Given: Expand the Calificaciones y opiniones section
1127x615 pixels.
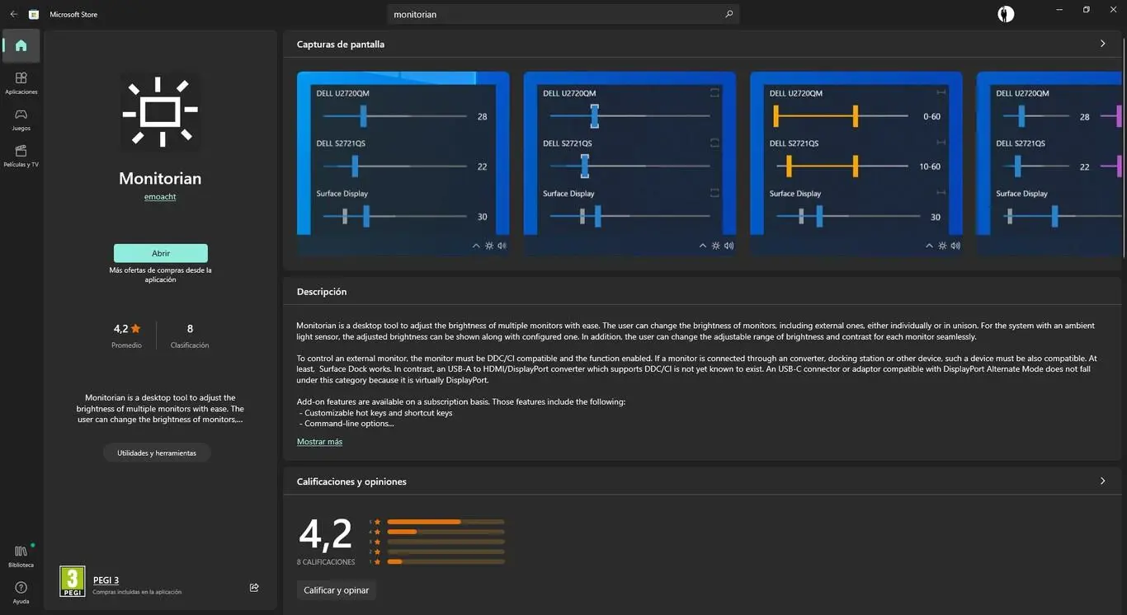Looking at the screenshot, I should [1102, 481].
